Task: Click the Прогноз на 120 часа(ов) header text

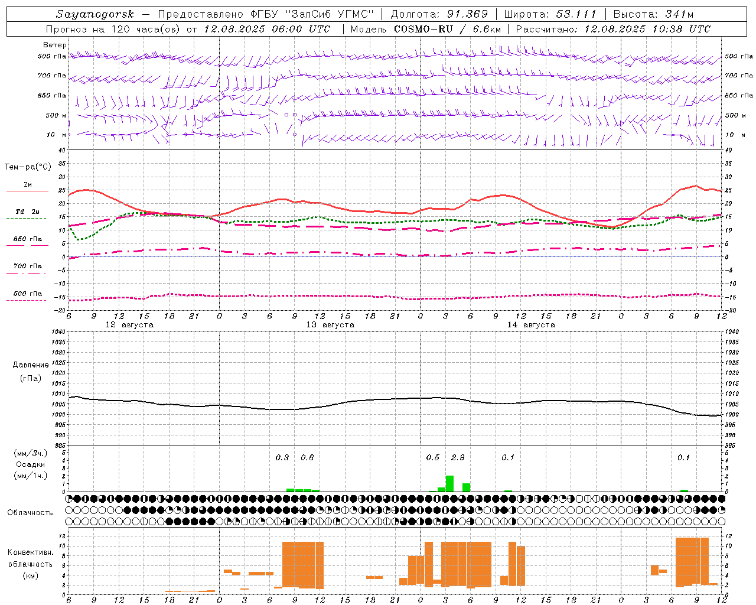Action: pyautogui.click(x=113, y=29)
